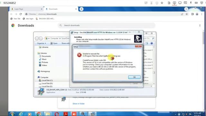Click Chrome back arrow

pyautogui.click(x=12, y=14)
